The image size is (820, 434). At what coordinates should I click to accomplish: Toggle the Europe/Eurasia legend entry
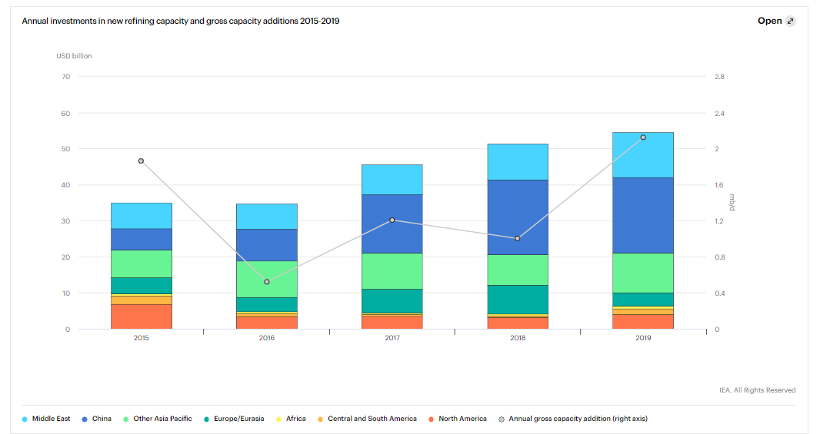pos(234,419)
